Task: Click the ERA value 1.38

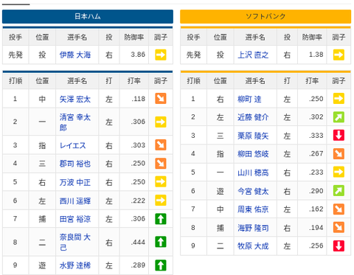Action: 316,55
